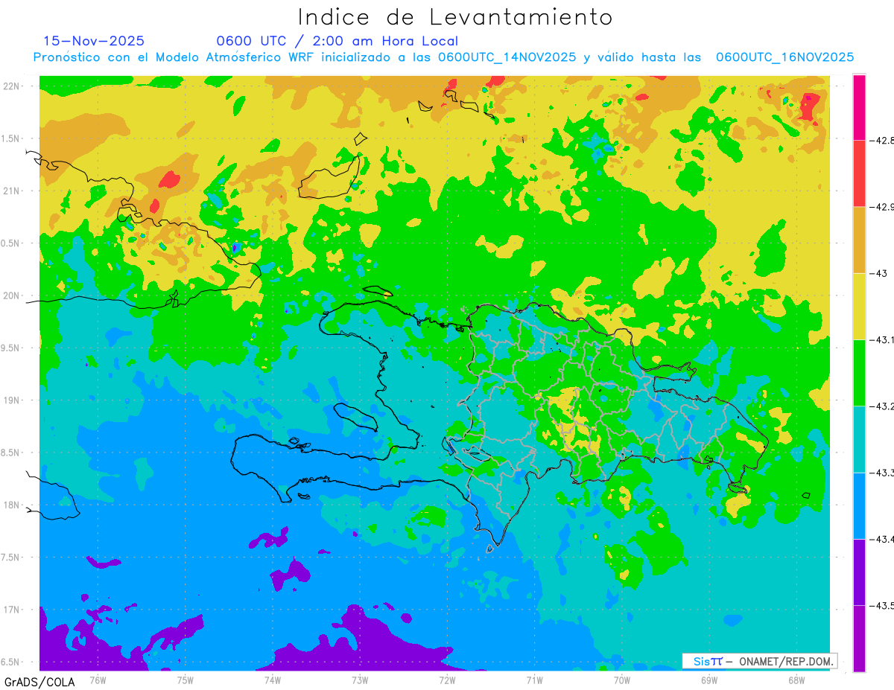This screenshot has width=894, height=690.
Task: Click the 'ONAMET/REP.DOM.' credit box
Action: click(759, 661)
